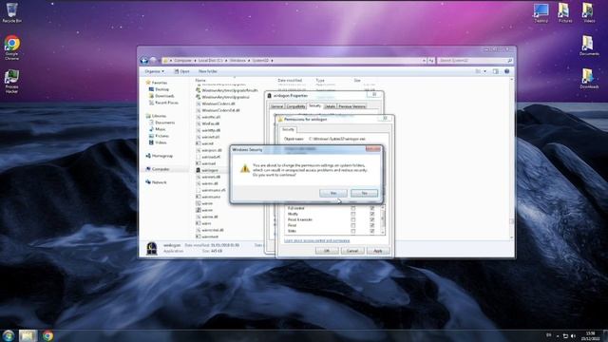Click the Change your view icon
Screen dimensions: 608x342
click(478, 71)
